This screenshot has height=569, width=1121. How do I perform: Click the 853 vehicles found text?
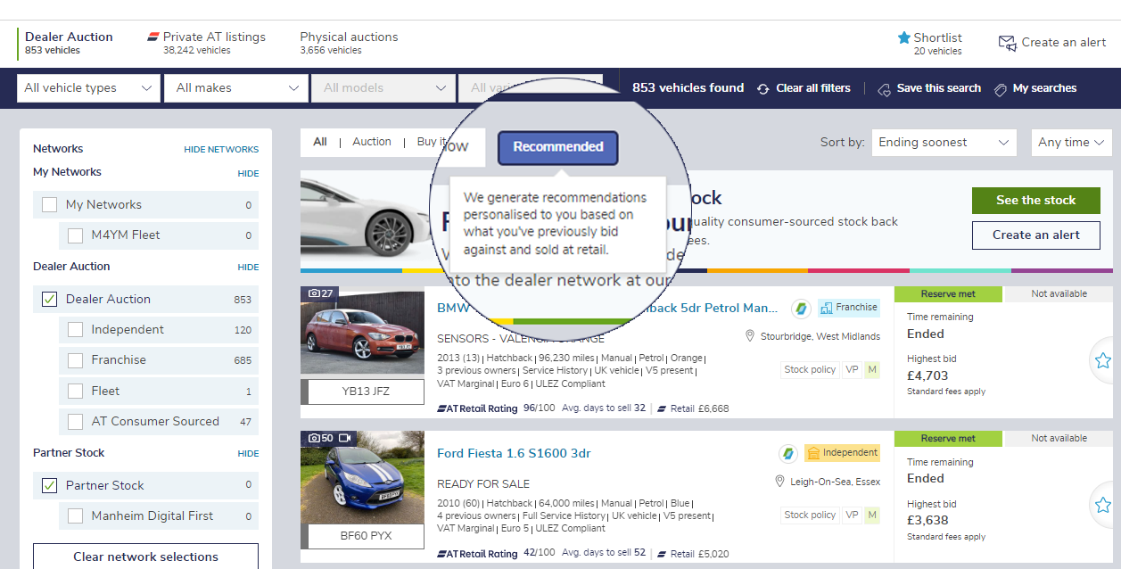point(688,88)
